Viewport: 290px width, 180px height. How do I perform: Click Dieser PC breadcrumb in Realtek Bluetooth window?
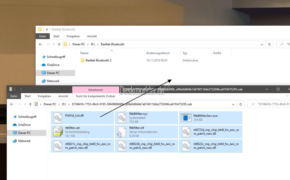[x=79, y=44]
